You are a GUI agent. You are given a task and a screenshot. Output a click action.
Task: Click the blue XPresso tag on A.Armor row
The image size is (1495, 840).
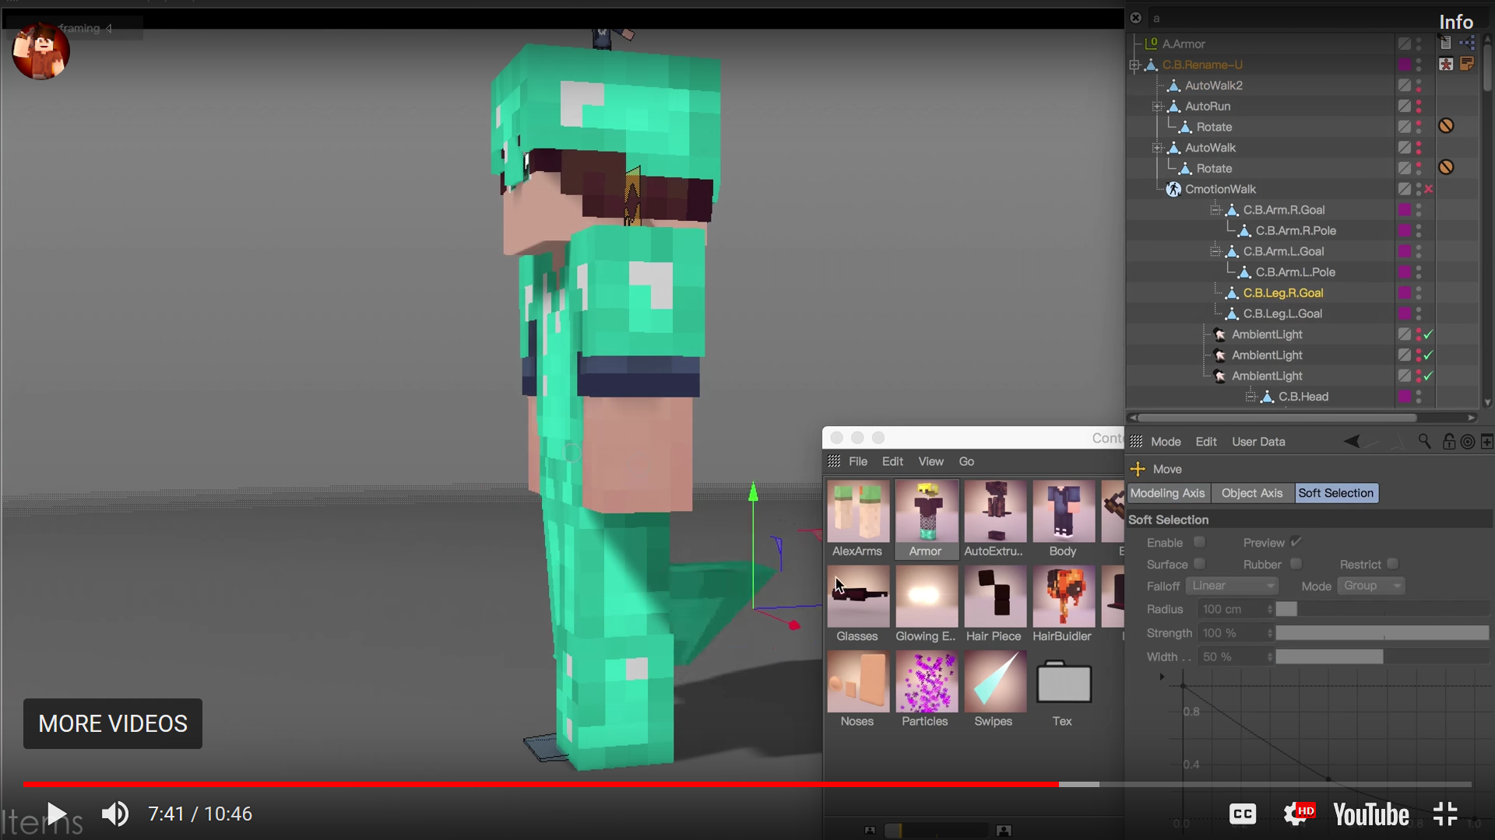(x=1467, y=44)
